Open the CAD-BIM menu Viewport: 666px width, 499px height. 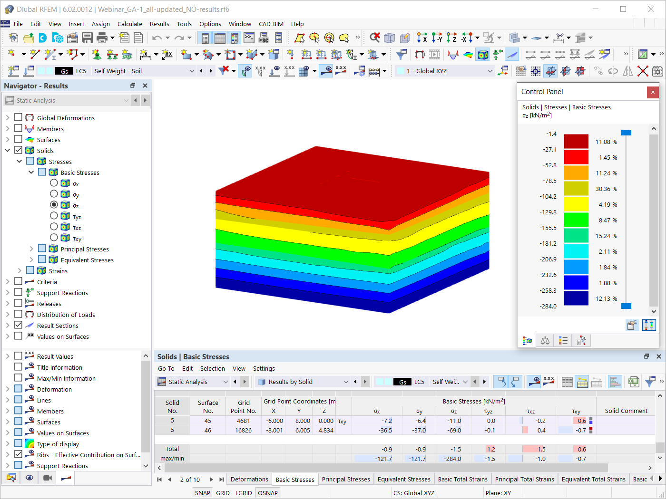(271, 24)
